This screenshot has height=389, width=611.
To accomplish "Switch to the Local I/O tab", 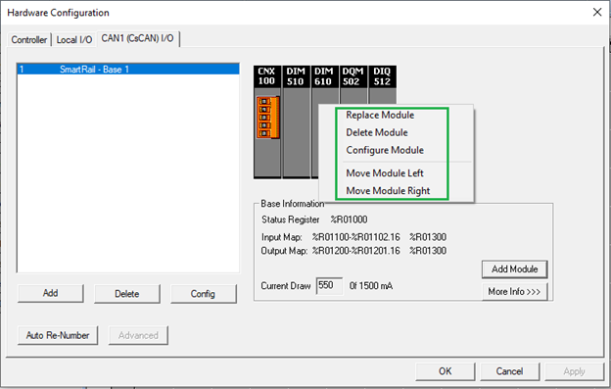I will coord(74,40).
